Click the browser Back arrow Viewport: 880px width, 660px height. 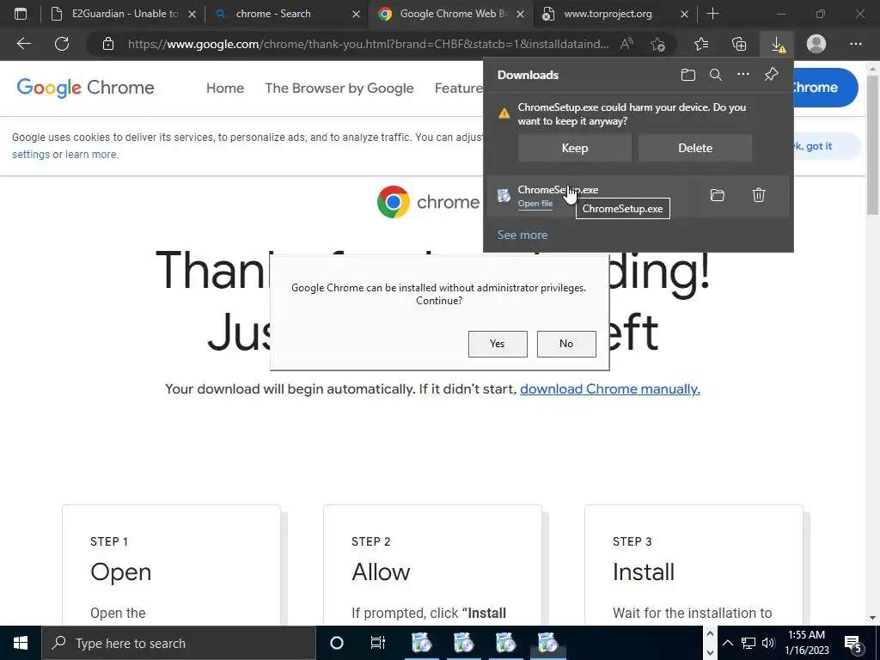[23, 44]
